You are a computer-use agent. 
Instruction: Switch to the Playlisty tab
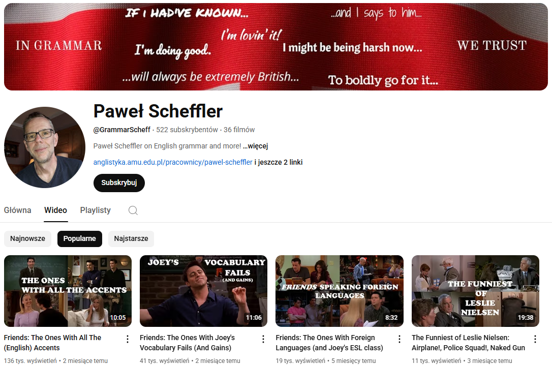pos(96,210)
